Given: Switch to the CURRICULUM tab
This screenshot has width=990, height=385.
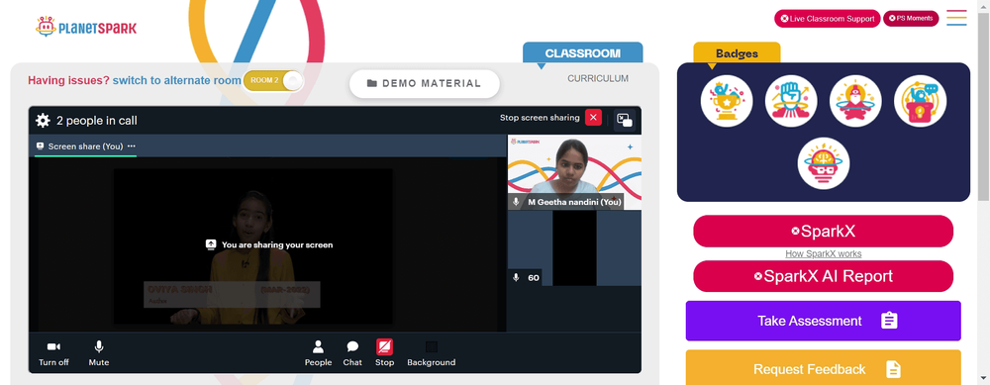Looking at the screenshot, I should (598, 79).
